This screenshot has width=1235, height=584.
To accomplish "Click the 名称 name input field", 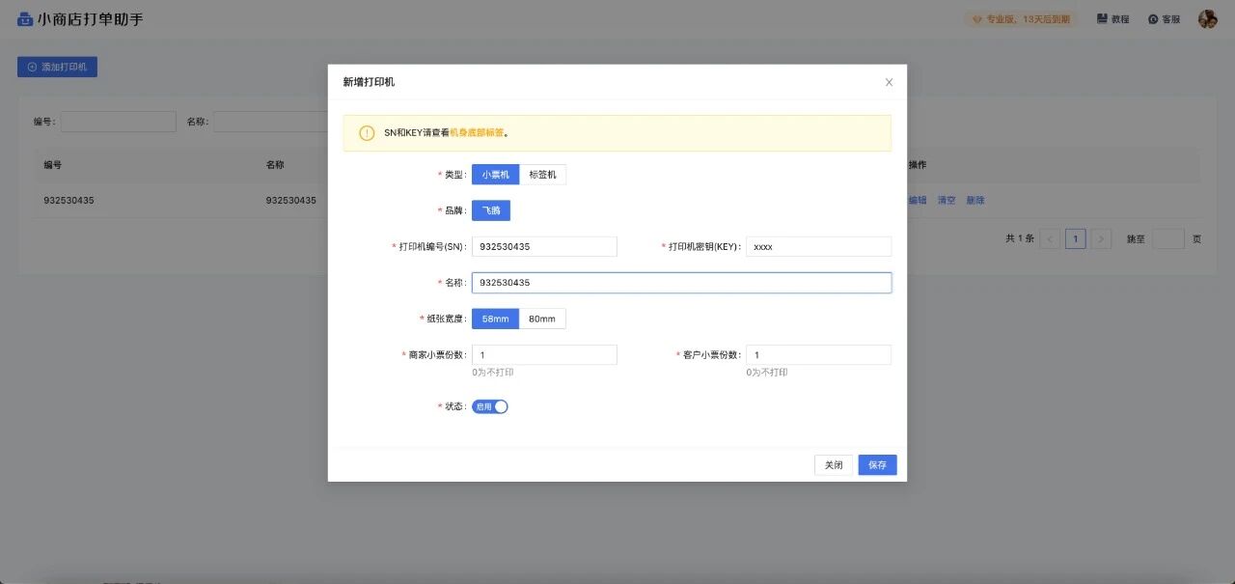I will 680,282.
